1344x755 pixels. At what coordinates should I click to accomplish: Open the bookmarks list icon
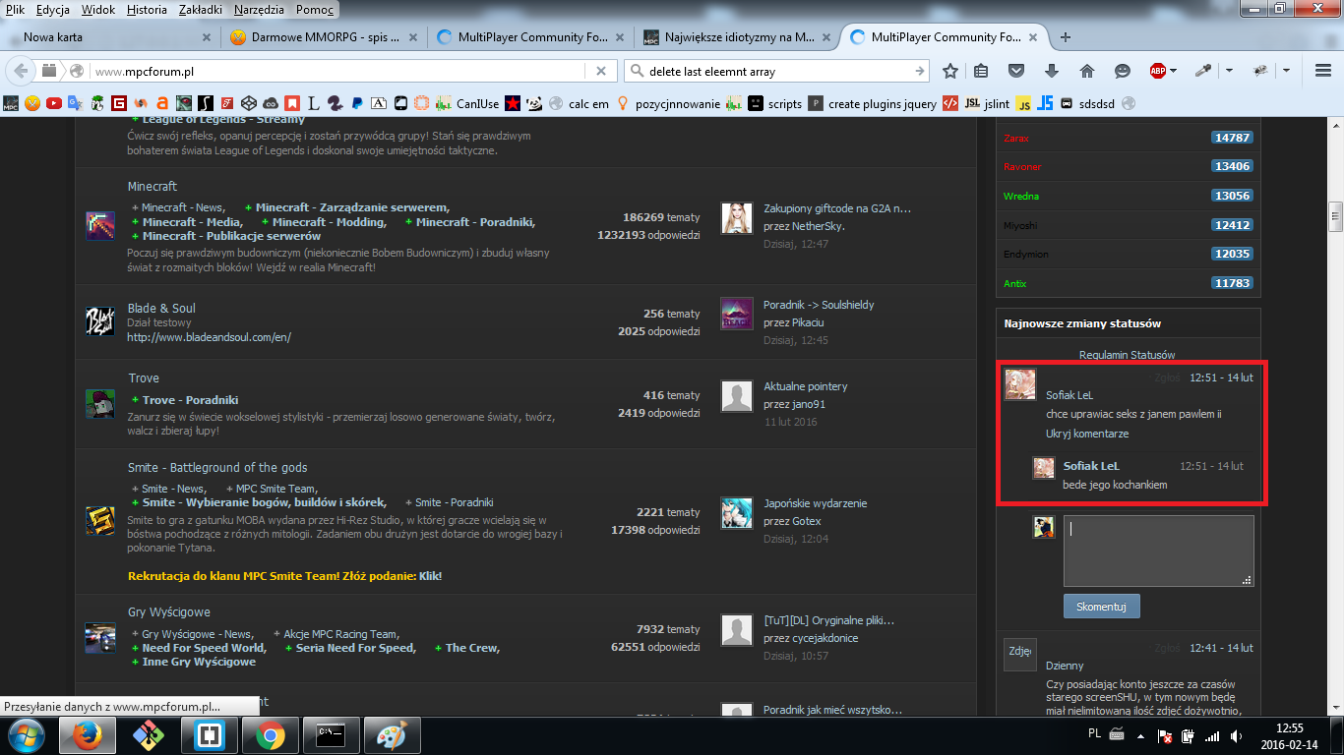click(981, 71)
